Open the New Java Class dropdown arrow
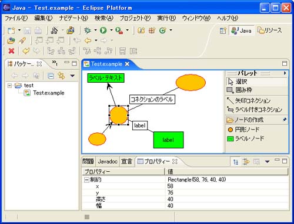Viewport: 294px width, 224px height. coord(171,30)
